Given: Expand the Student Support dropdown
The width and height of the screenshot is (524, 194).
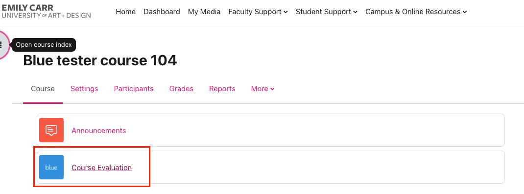Looking at the screenshot, I should point(327,12).
